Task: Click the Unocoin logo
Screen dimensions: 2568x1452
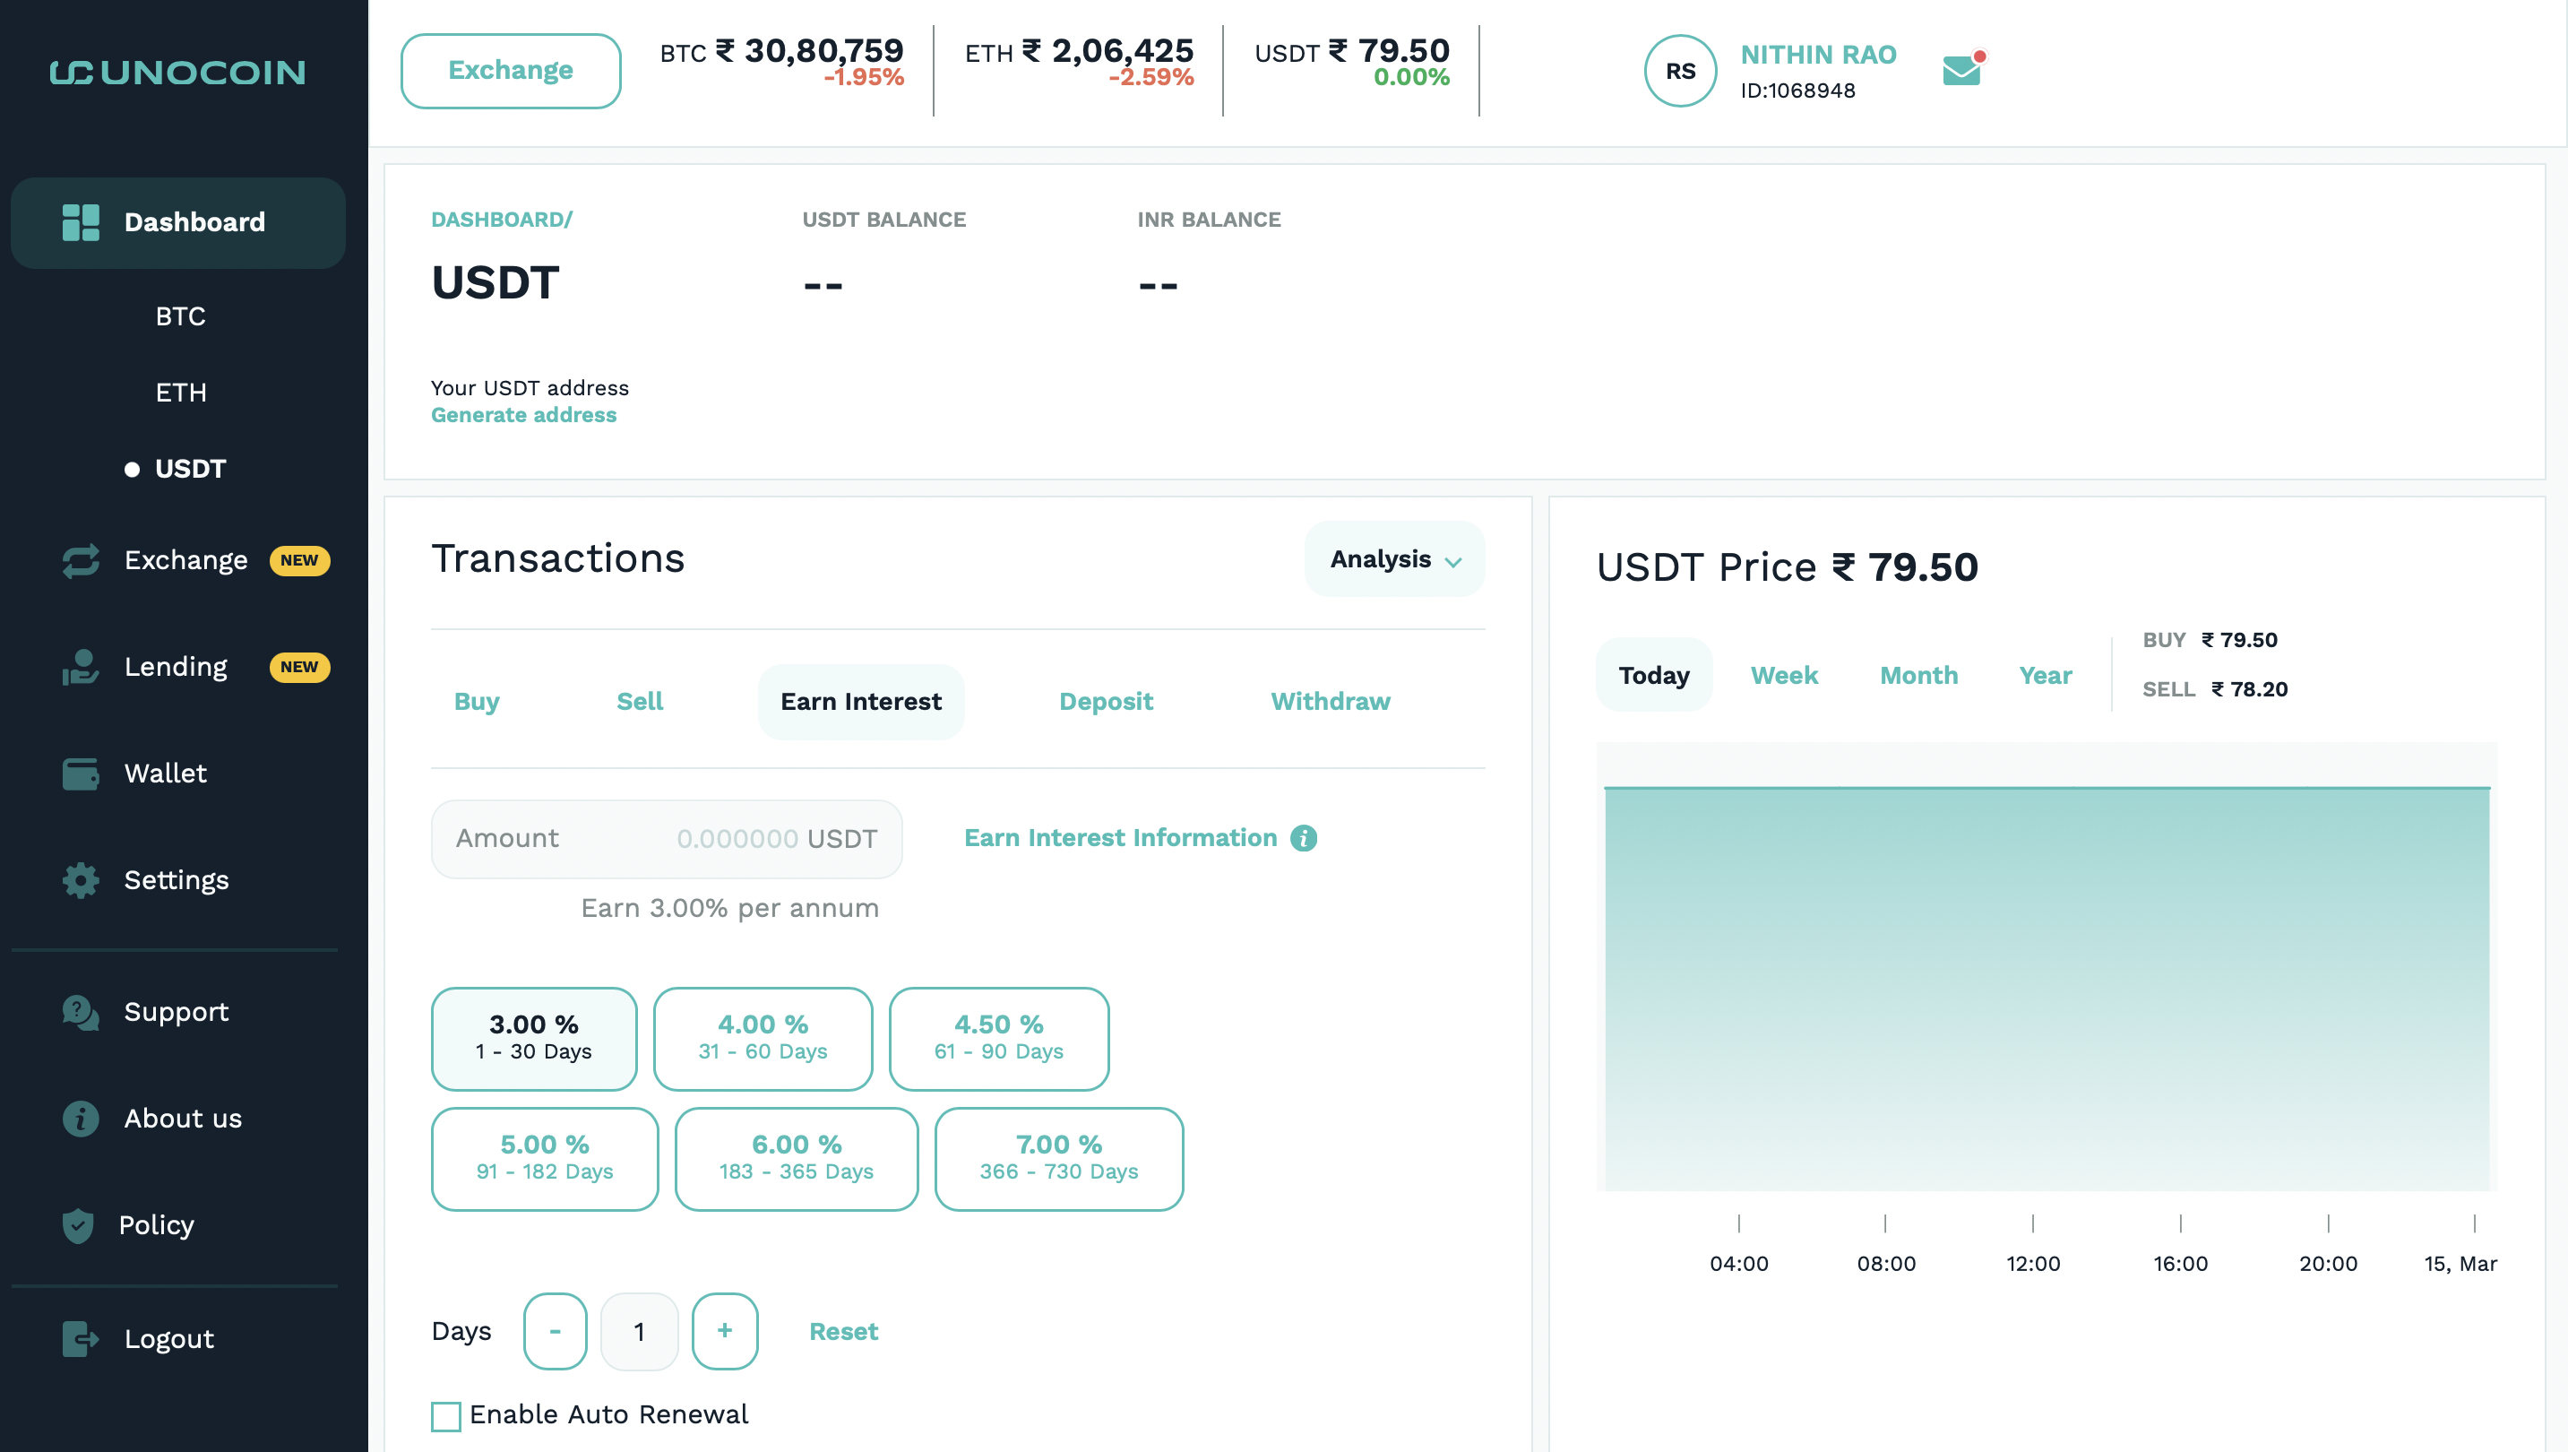Action: (x=177, y=72)
